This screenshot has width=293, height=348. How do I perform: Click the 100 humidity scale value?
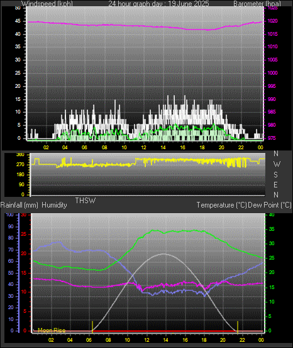(x=10, y=214)
